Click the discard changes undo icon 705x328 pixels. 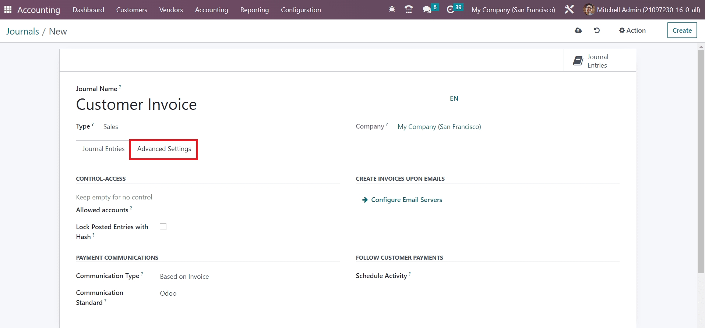597,30
